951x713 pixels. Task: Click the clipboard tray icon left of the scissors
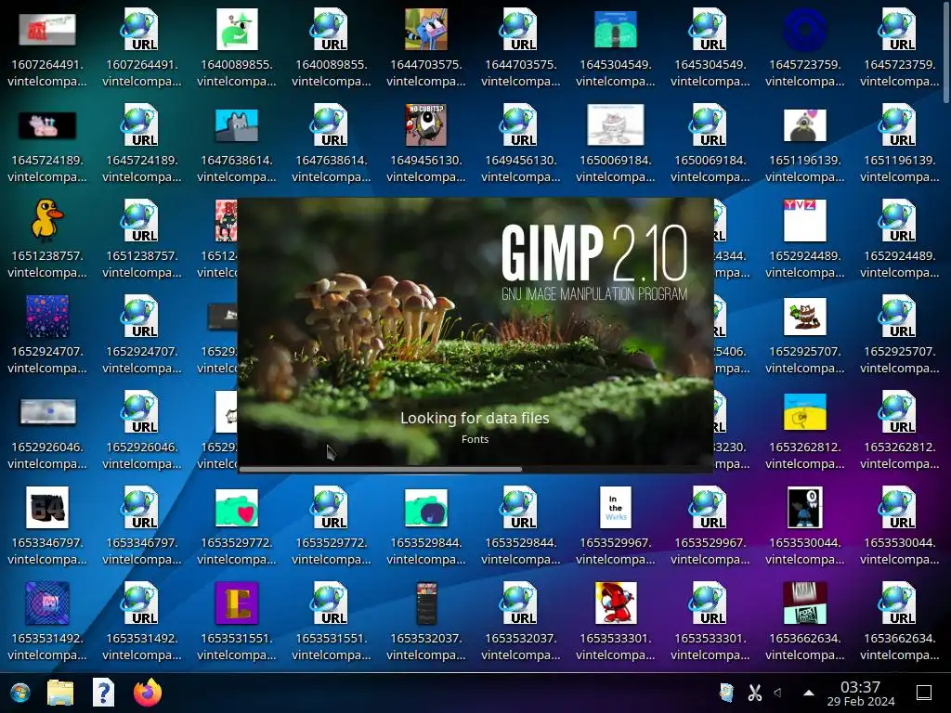[x=726, y=693]
